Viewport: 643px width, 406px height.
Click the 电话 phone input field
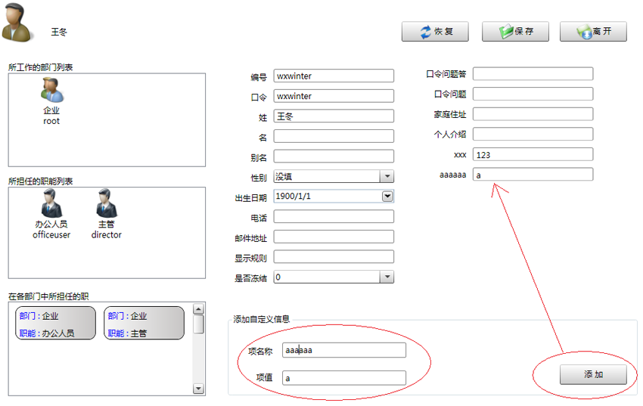pos(334,216)
